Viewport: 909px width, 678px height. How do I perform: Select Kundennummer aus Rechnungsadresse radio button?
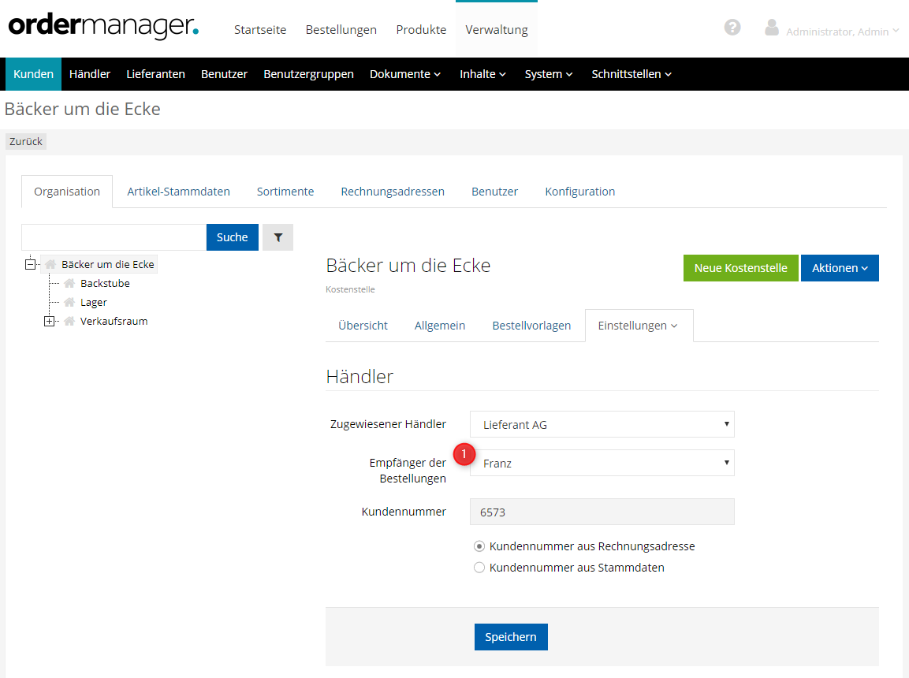(479, 546)
